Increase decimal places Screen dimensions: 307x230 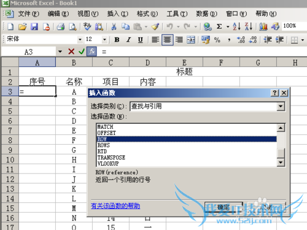[241, 40]
